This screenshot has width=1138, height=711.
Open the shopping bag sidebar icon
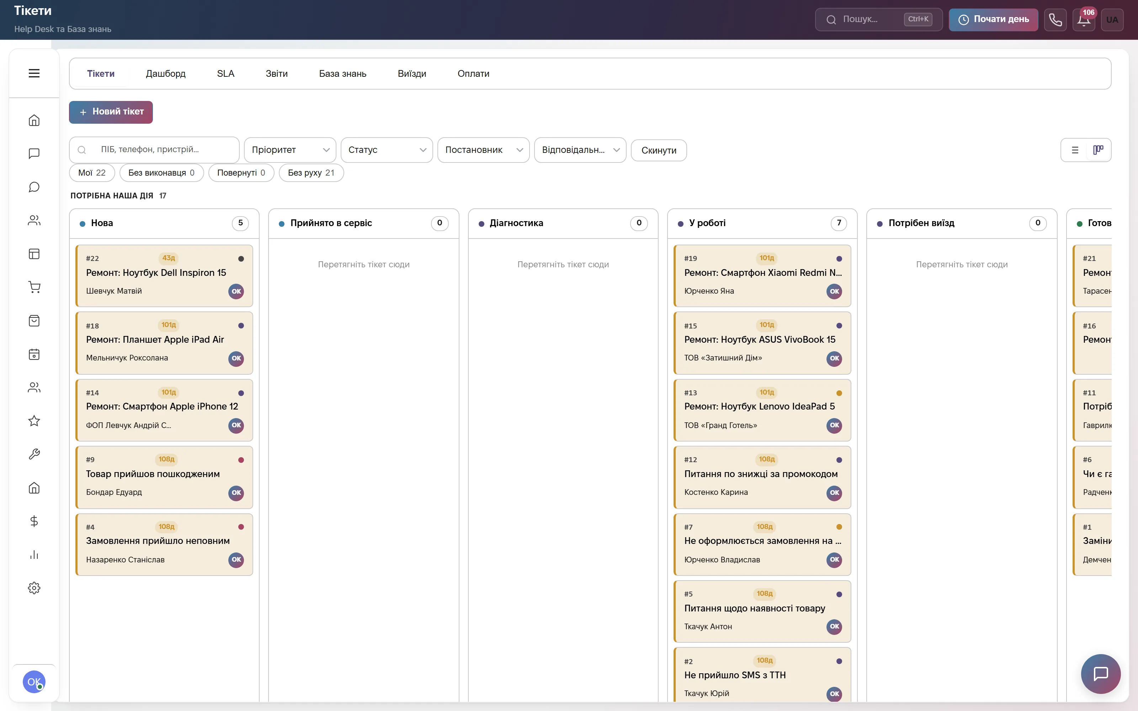click(x=34, y=321)
